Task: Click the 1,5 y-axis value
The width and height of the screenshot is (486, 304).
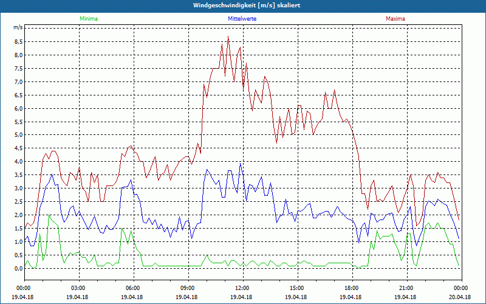Action: 18,229
